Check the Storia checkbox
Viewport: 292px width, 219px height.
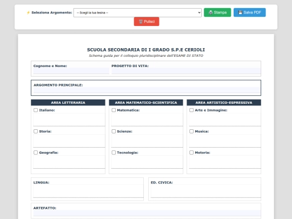click(36, 131)
